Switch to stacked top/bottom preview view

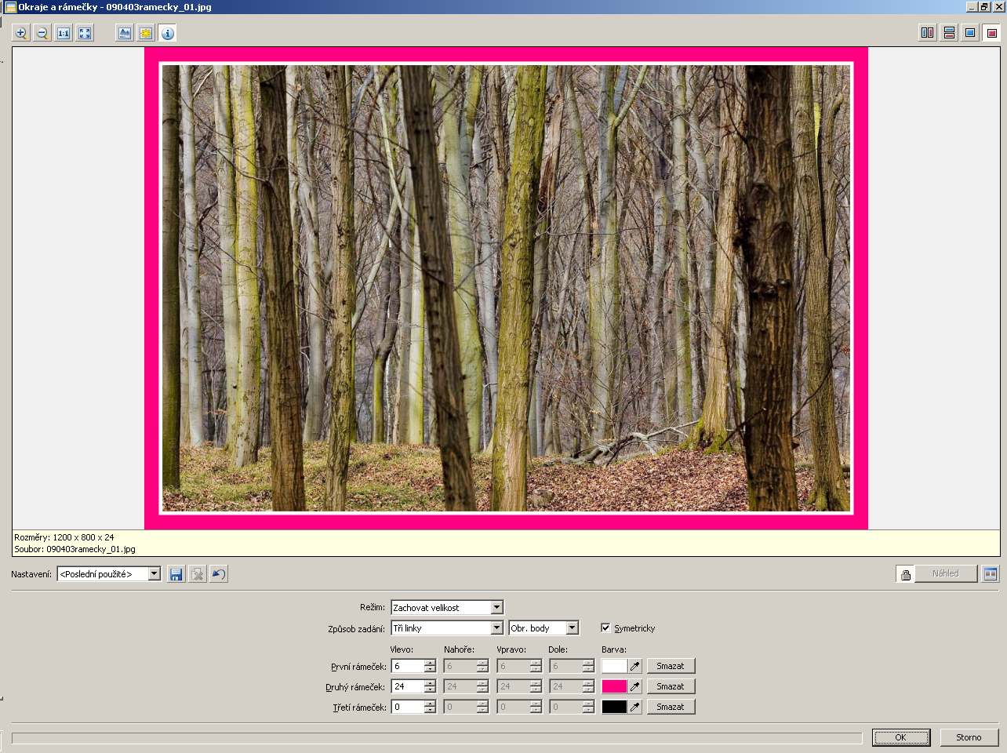pos(949,33)
